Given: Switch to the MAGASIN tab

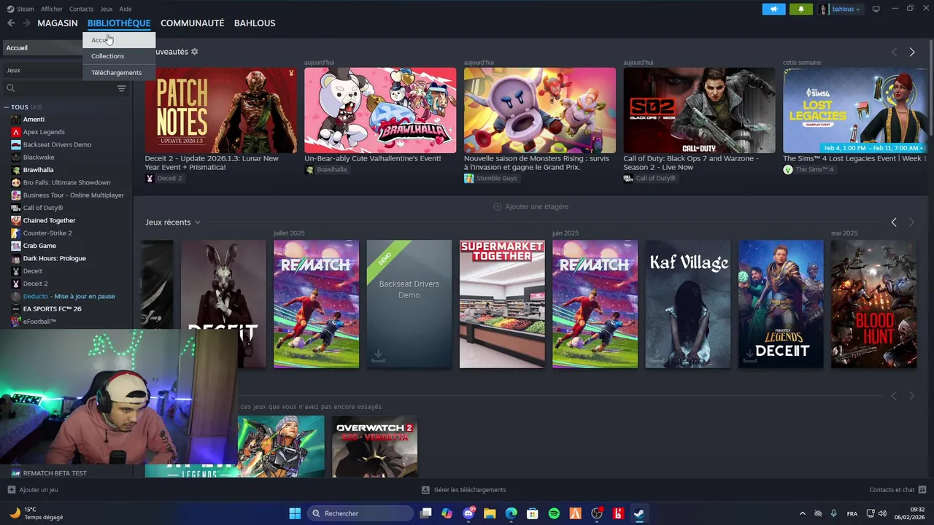Looking at the screenshot, I should click(x=58, y=23).
